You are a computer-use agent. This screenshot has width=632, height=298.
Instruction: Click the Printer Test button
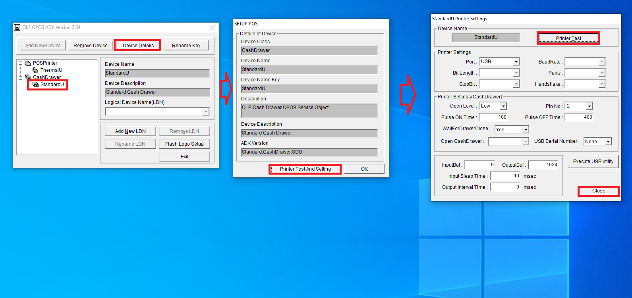(568, 38)
